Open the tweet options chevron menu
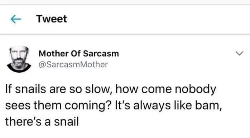250x138 pixels. pos(239,53)
